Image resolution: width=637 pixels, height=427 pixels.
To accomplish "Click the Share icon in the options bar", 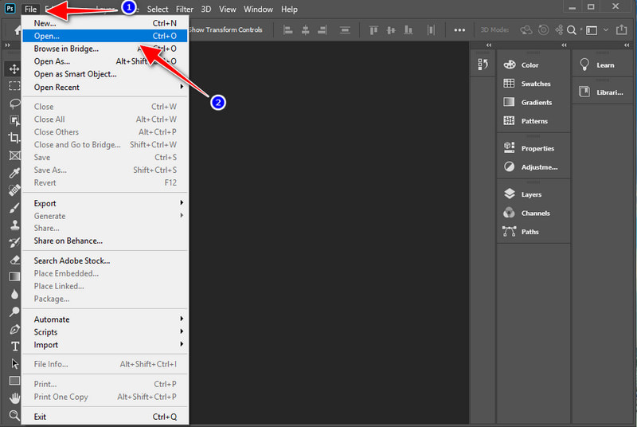I will coord(622,30).
